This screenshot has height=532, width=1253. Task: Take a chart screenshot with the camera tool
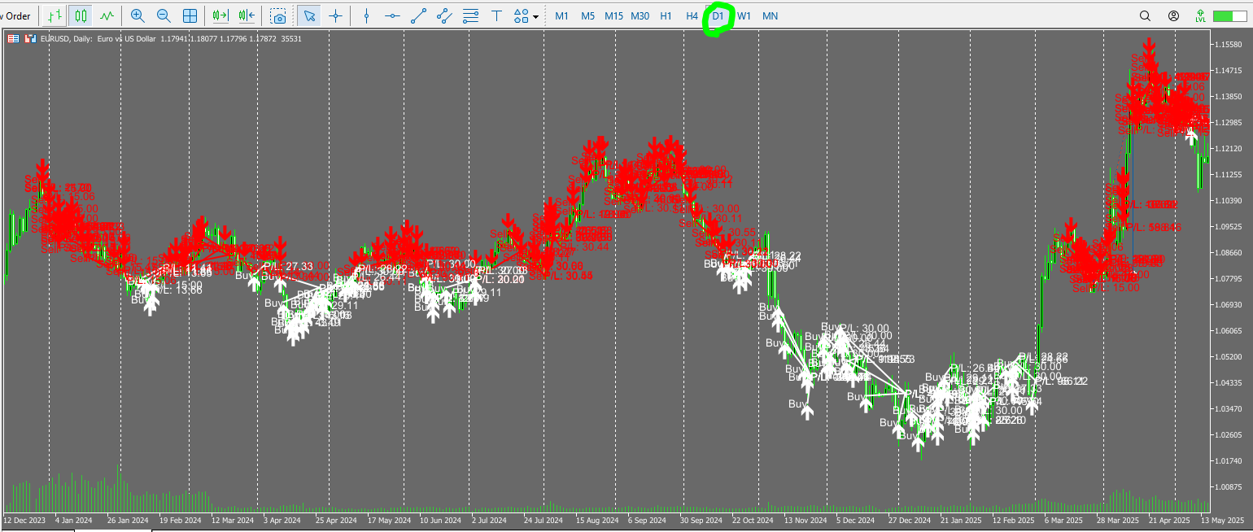coord(278,15)
